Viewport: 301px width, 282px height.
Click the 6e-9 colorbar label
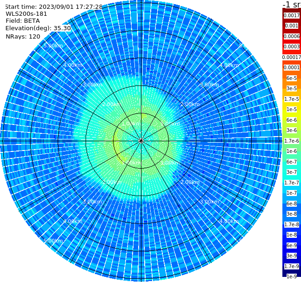pyautogui.click(x=292, y=245)
